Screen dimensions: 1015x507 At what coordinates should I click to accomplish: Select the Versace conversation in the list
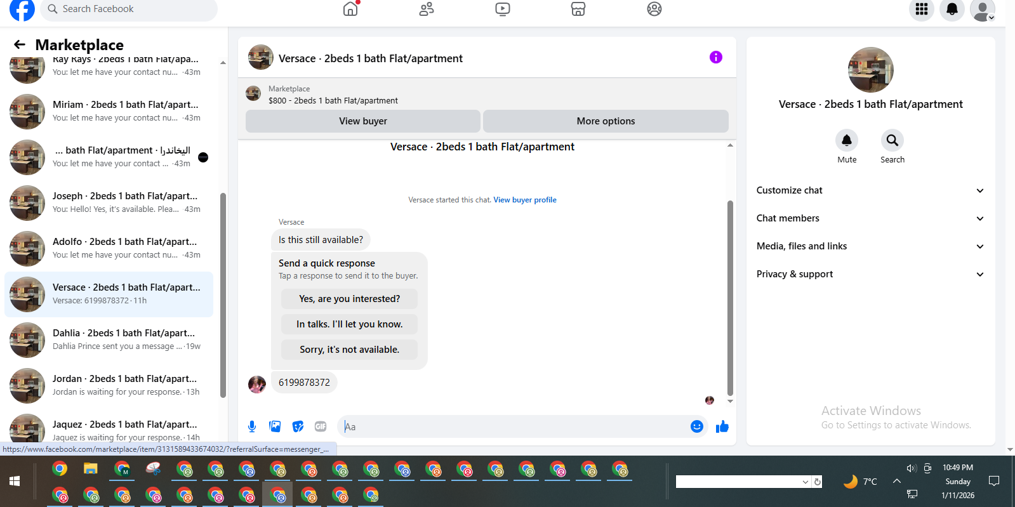[109, 294]
